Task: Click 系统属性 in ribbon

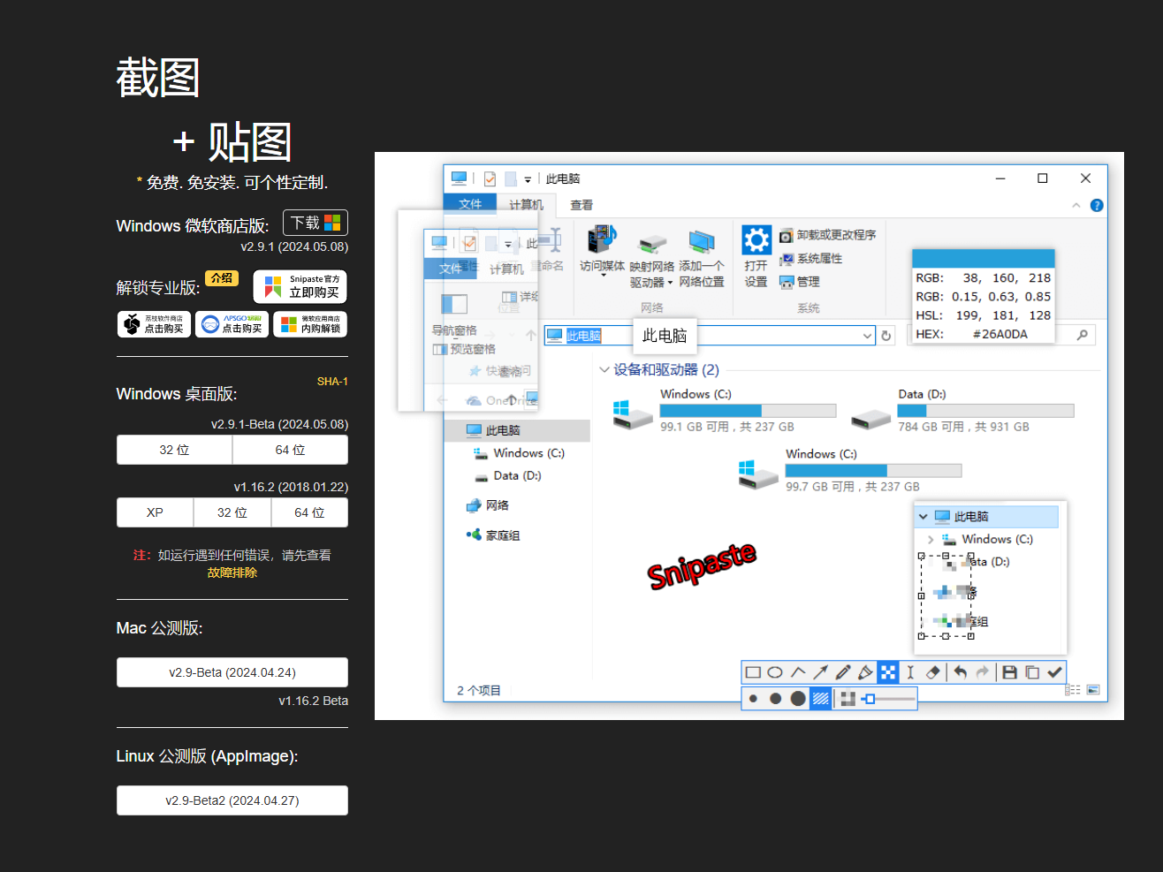Action: point(811,259)
